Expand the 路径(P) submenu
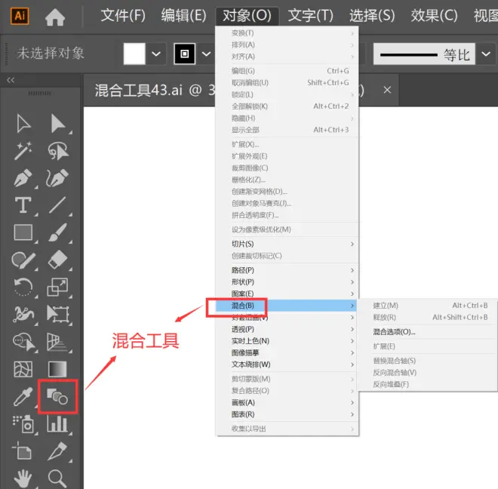This screenshot has width=498, height=489. pyautogui.click(x=287, y=270)
